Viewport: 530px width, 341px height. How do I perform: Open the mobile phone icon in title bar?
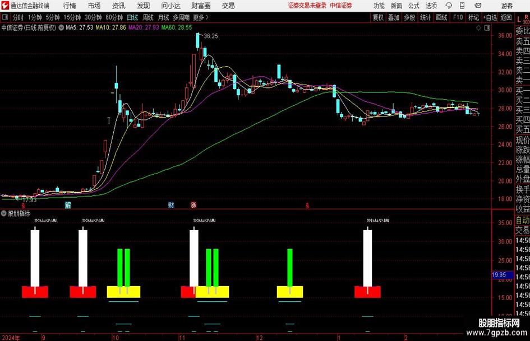(x=462, y=6)
